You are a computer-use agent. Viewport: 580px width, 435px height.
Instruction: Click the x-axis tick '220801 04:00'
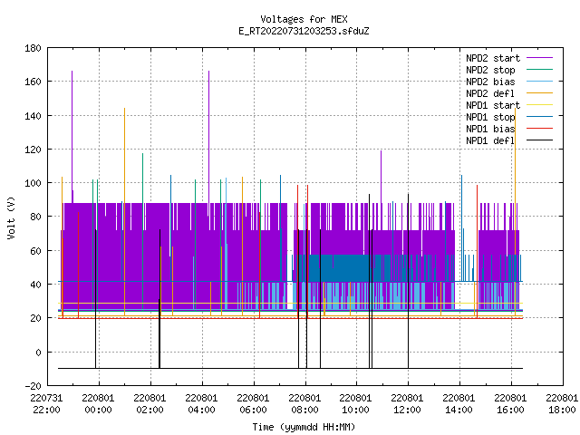point(201,404)
